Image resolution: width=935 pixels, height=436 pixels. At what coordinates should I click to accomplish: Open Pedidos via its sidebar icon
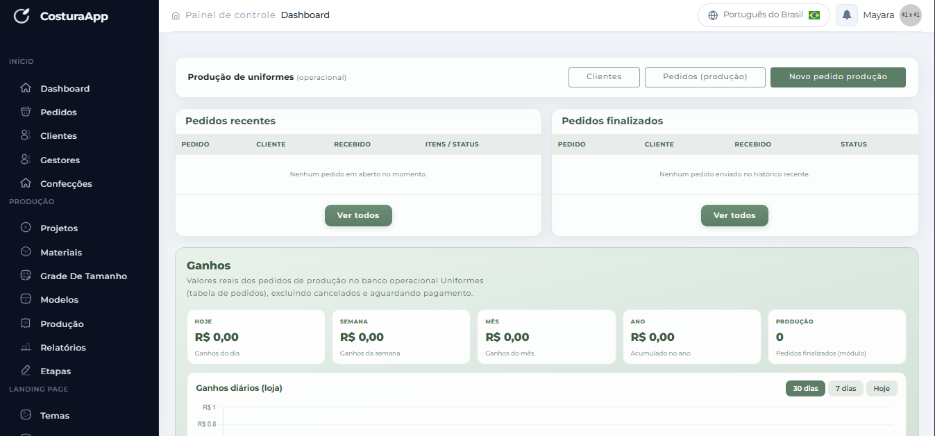click(26, 112)
